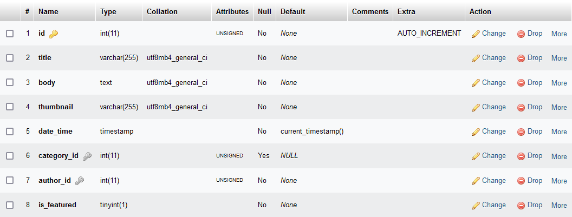This screenshot has height=217, width=572.
Task: Click the red Drop icon for date_time
Action: click(x=521, y=131)
